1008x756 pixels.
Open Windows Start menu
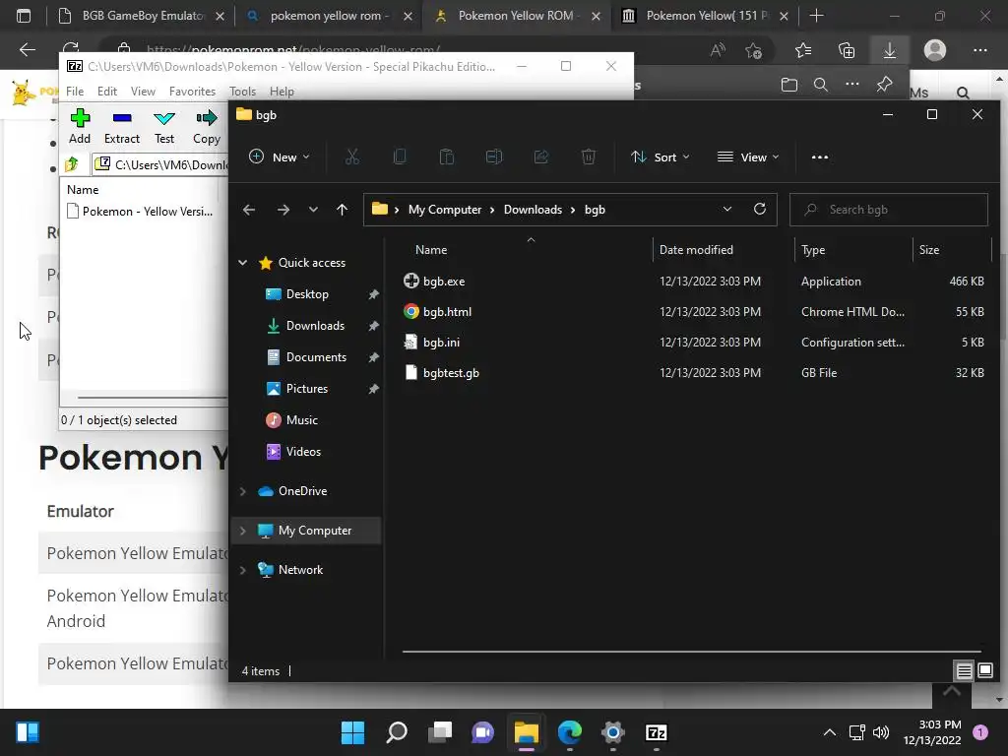pos(352,732)
